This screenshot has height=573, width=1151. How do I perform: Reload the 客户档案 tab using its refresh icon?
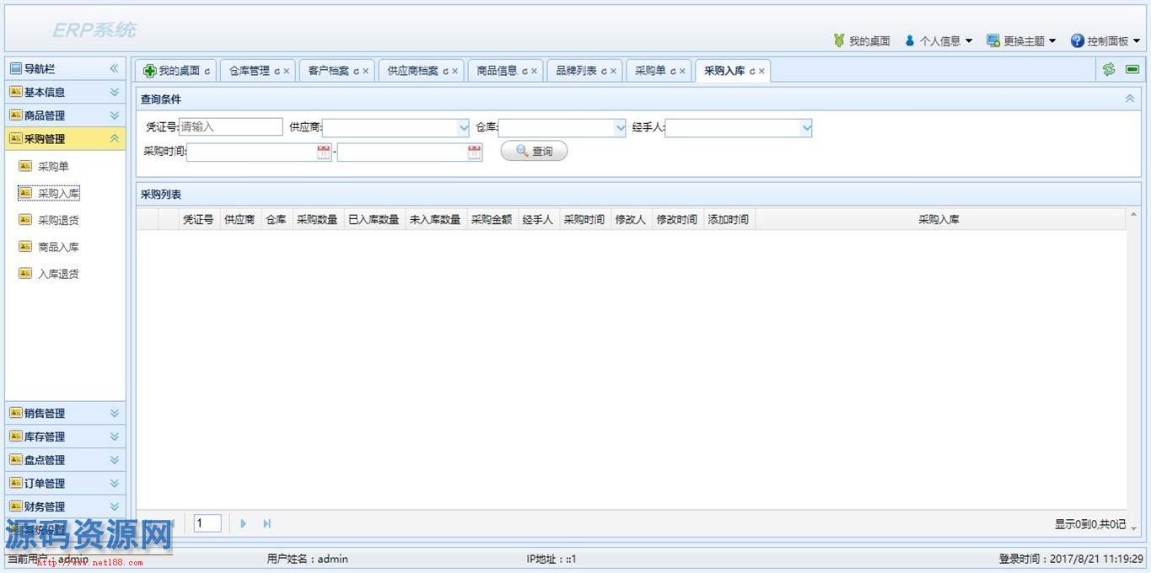point(356,72)
